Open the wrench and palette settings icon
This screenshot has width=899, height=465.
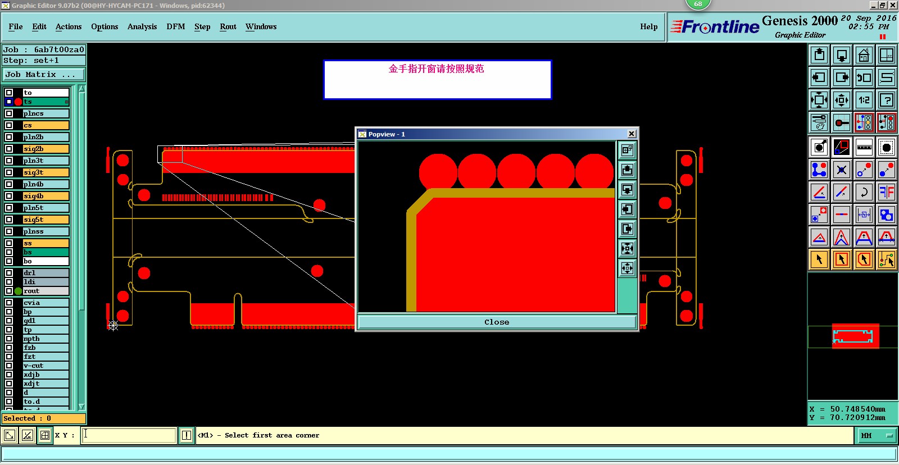819,122
